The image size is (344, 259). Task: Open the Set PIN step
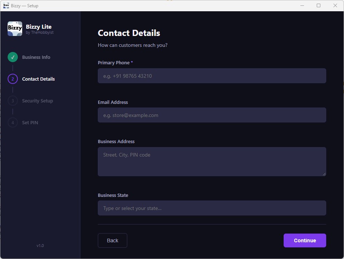(29, 122)
